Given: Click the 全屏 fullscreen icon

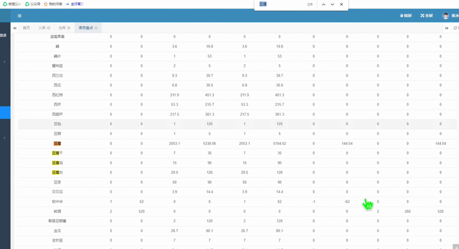Looking at the screenshot, I should (426, 15).
